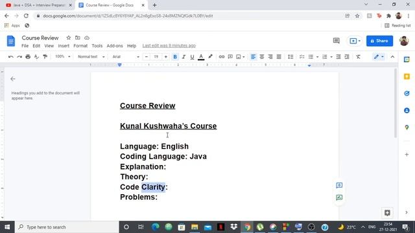Insert a numbered list
415x233 pixels.
(325, 57)
